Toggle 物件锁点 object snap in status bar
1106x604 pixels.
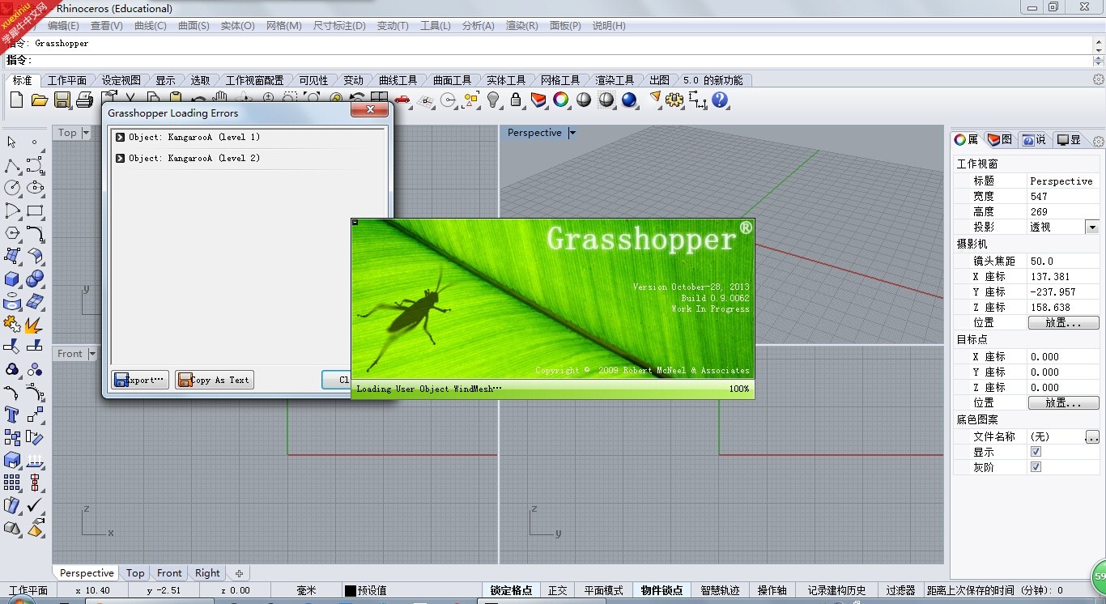pyautogui.click(x=661, y=590)
